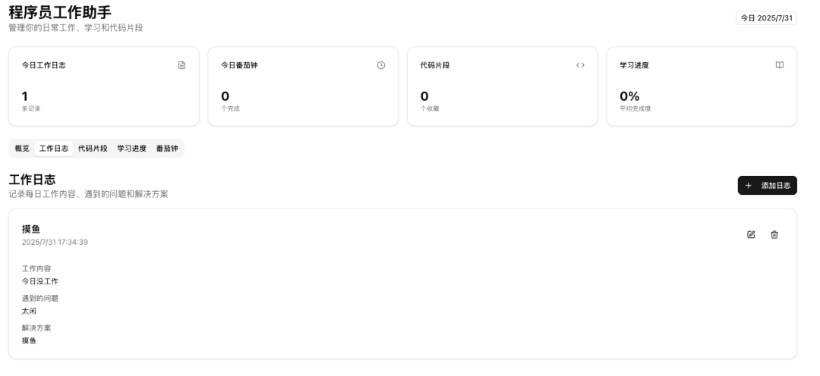Select the 工作日志 tab

coord(54,149)
